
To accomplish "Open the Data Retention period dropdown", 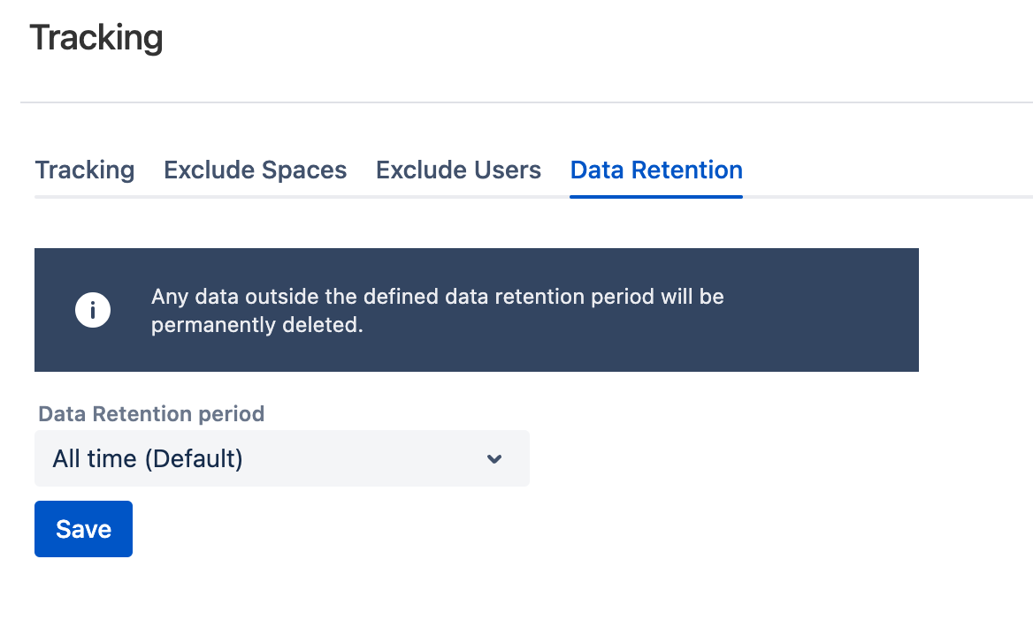I will tap(281, 458).
